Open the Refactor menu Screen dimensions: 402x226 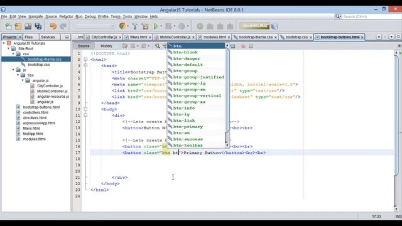coord(66,16)
